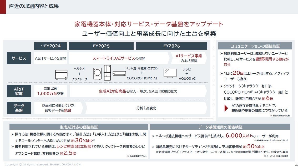Click the AIoTサービスを展開 box
The image size is (298, 167).
(x=50, y=58)
